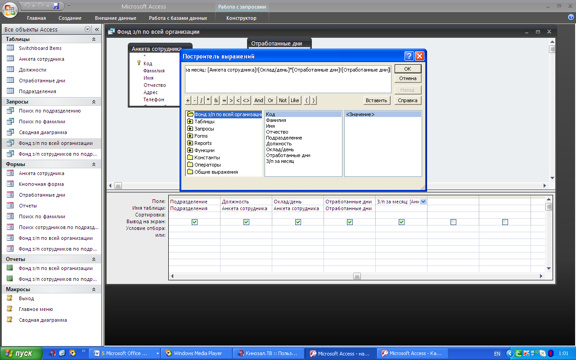Click the Windows пуск start button
This screenshot has width=576, height=360.
point(21,353)
